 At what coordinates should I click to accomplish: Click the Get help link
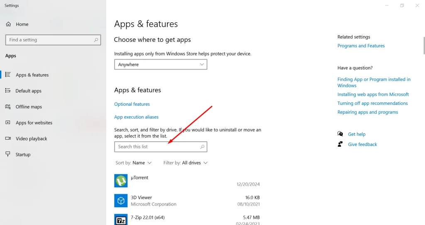pos(357,134)
